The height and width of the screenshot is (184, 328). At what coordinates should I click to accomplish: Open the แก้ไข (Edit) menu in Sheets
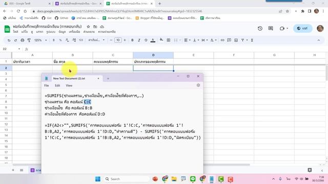(25, 32)
